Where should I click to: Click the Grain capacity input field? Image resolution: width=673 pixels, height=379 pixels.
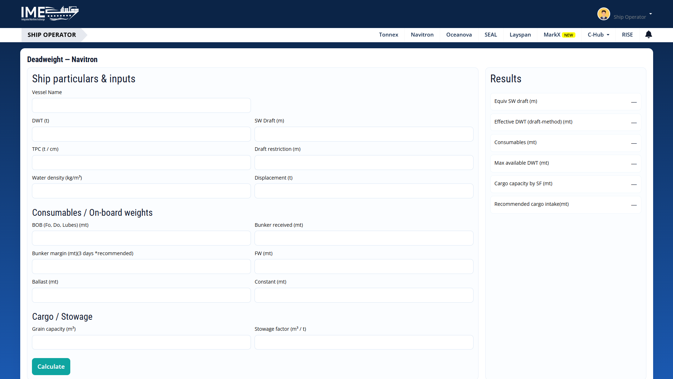(x=141, y=342)
